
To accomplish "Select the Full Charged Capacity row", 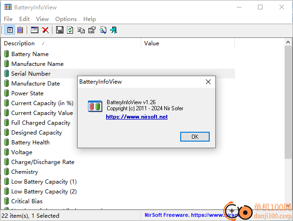I will click(118, 123).
